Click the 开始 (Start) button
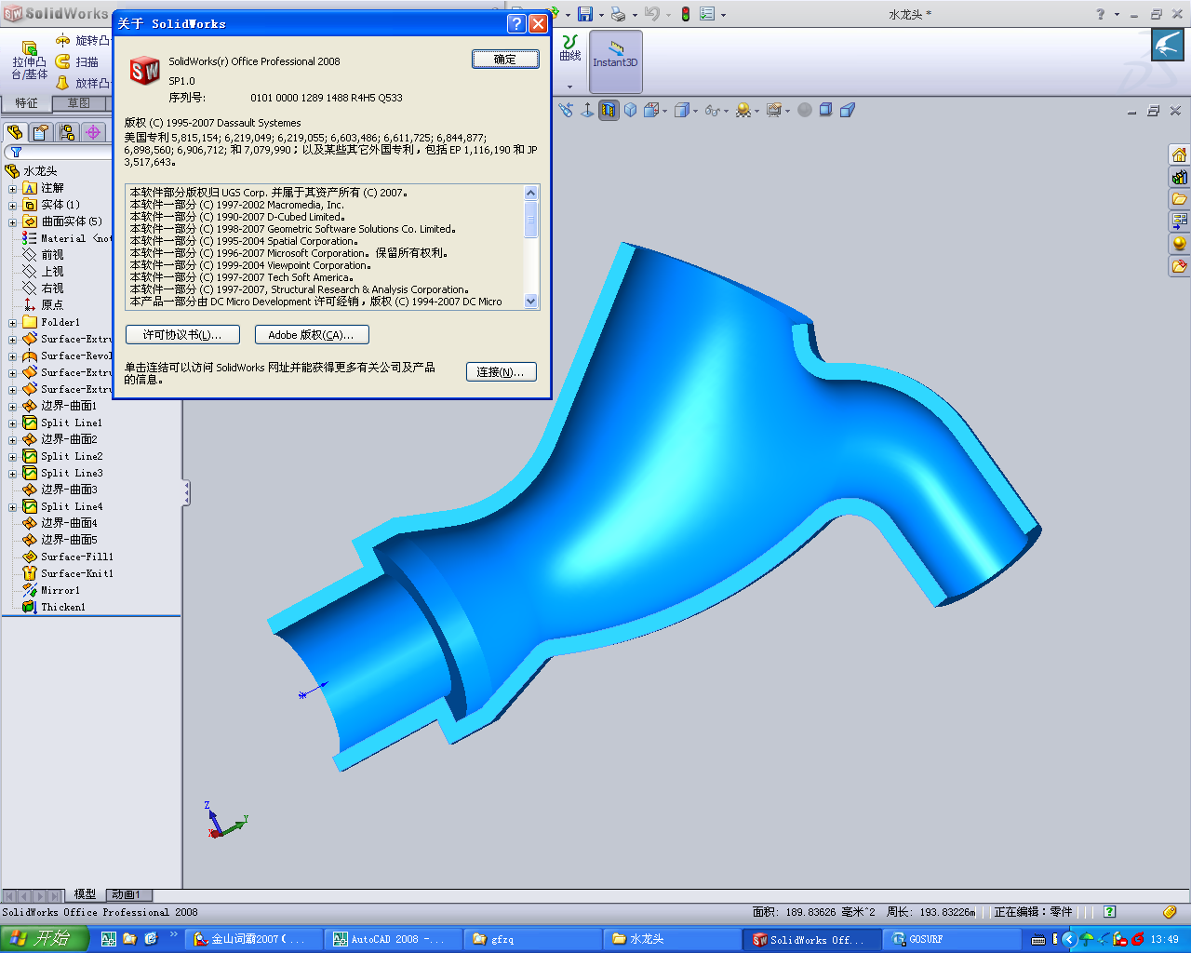1191x953 pixels. 45,939
